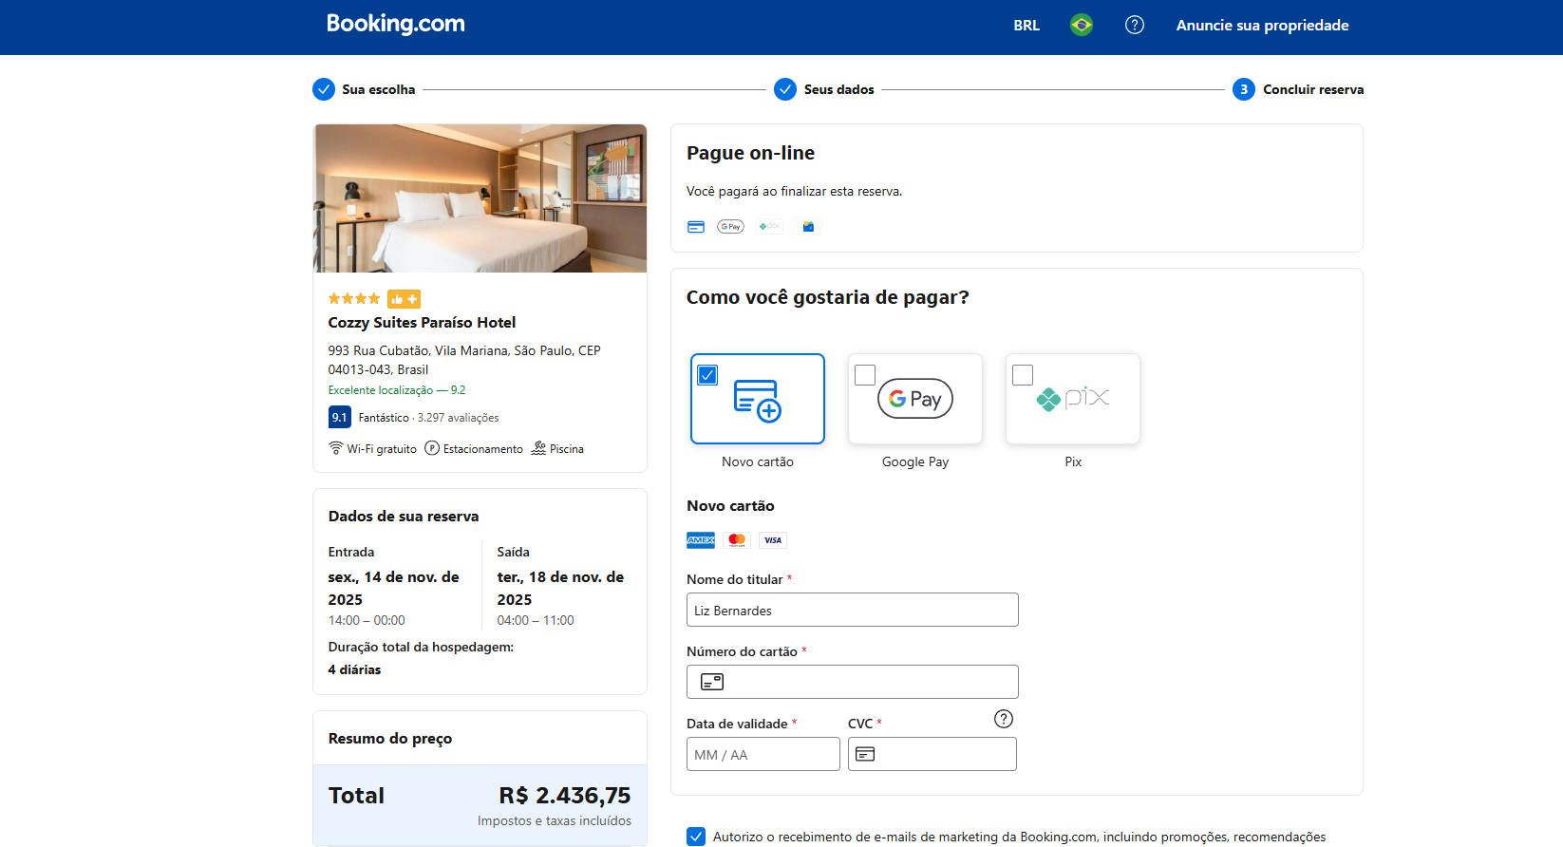Viewport: 1563px width, 847px height.
Task: Check the Google Pay checkbox
Action: [865, 375]
